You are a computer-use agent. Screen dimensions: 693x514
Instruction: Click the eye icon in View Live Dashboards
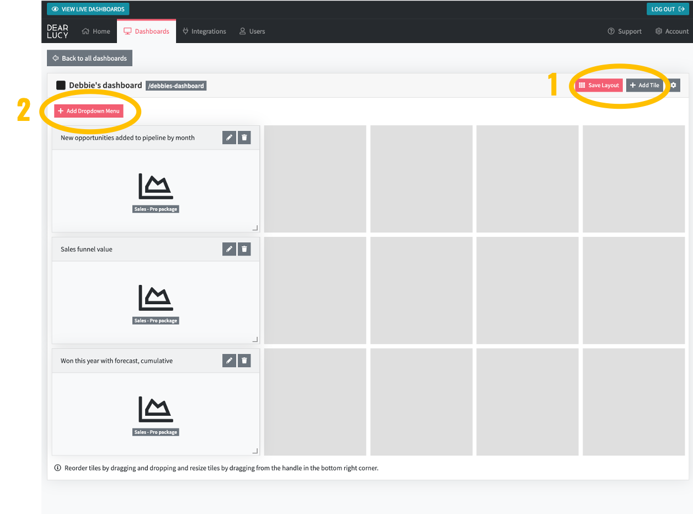click(55, 9)
